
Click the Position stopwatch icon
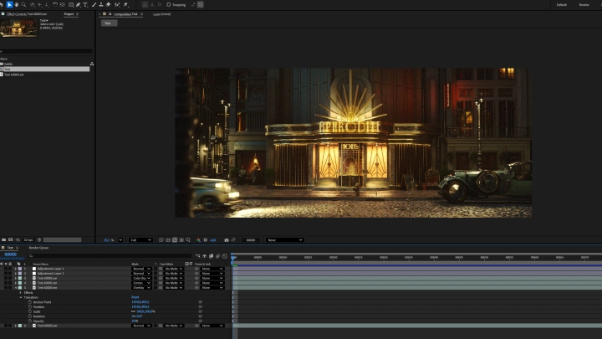click(x=29, y=306)
